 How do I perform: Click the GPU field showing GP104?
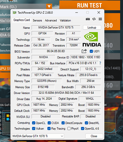[x=42, y=33]
